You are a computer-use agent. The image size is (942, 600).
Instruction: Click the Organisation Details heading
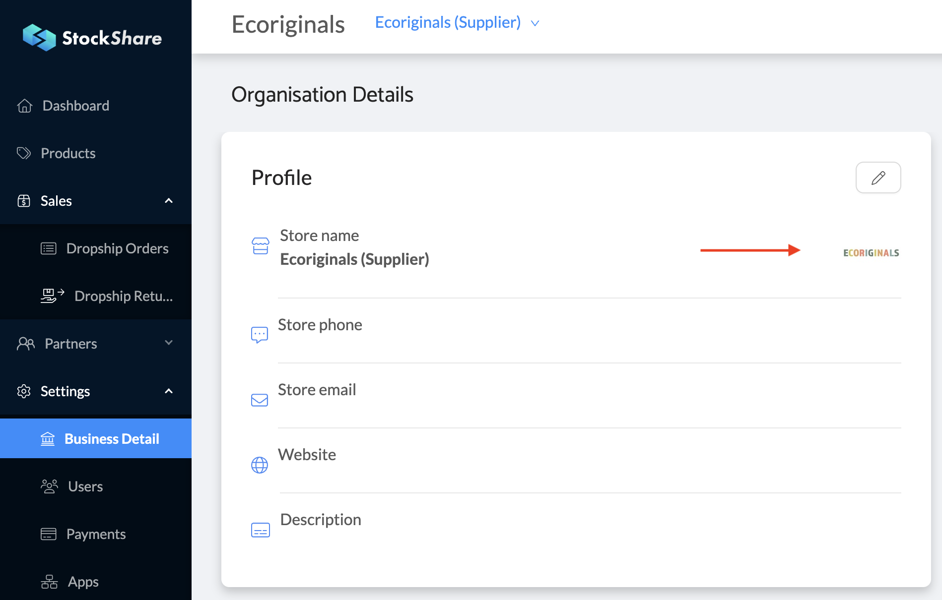[322, 95]
